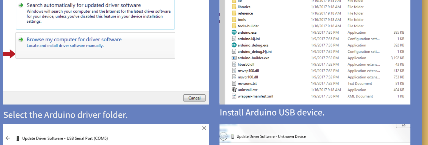Image resolution: width=428 pixels, height=145 pixels.
Task: Click the Text Document type of revisions.txt
Action: tap(360, 83)
